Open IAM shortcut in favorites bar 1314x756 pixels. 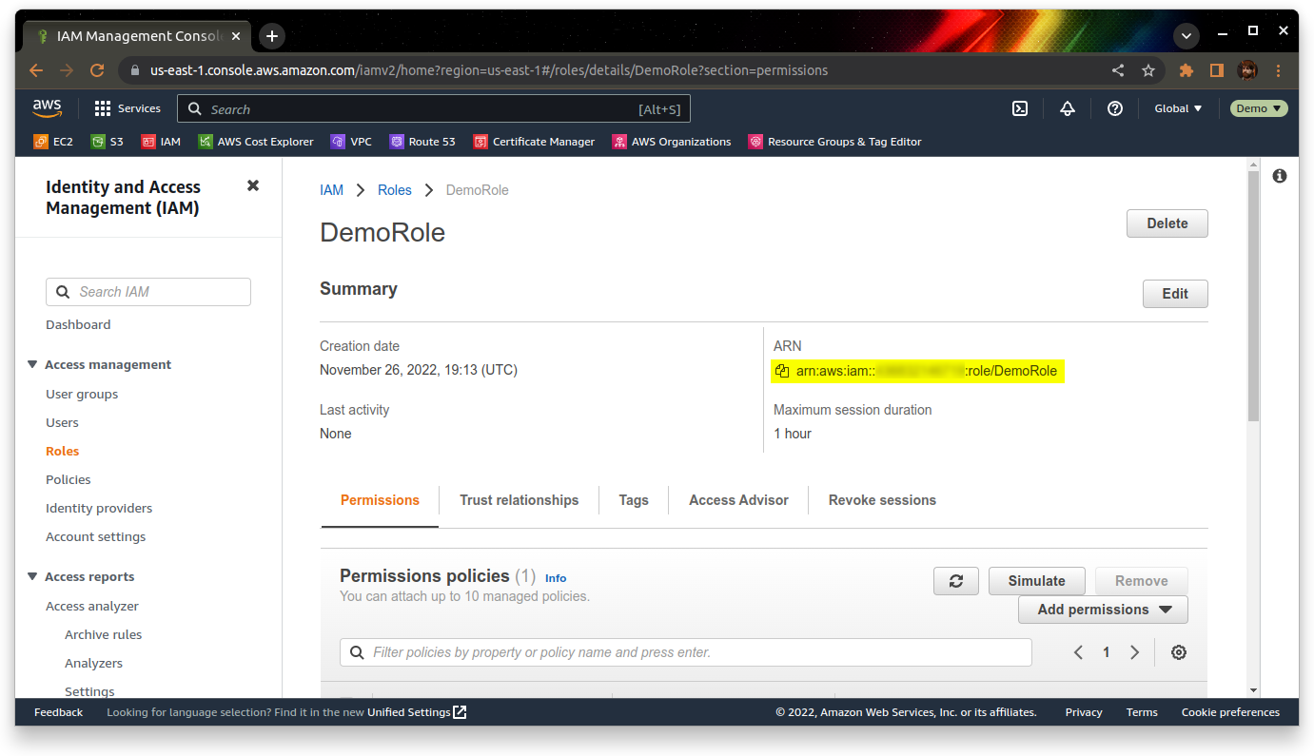161,142
